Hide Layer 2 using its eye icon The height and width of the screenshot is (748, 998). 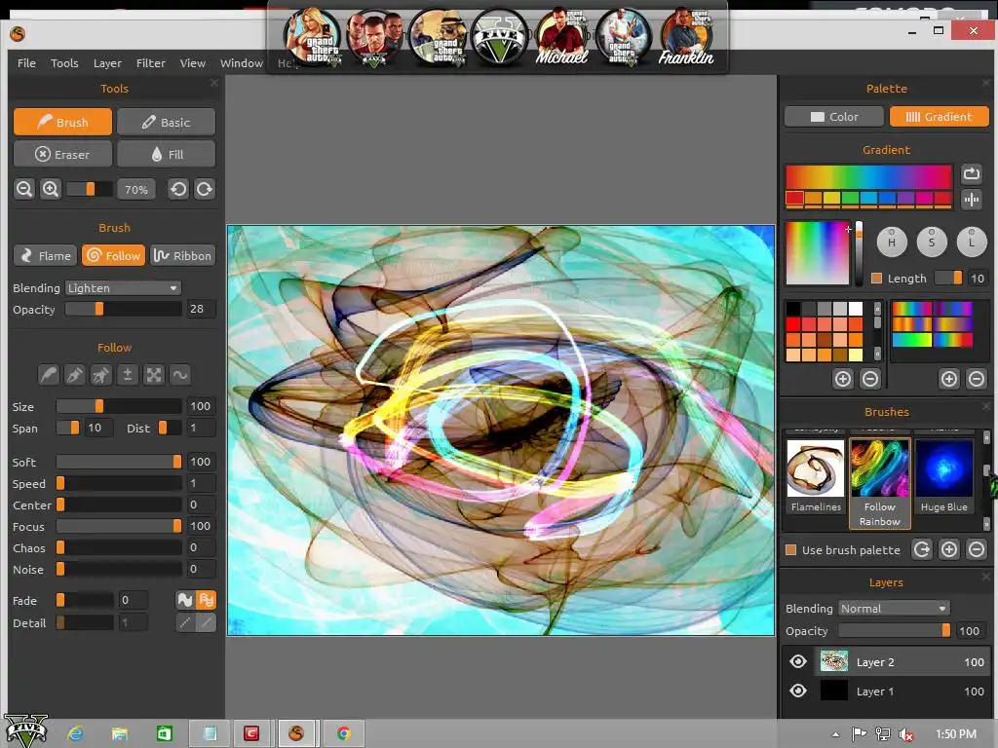pos(798,661)
